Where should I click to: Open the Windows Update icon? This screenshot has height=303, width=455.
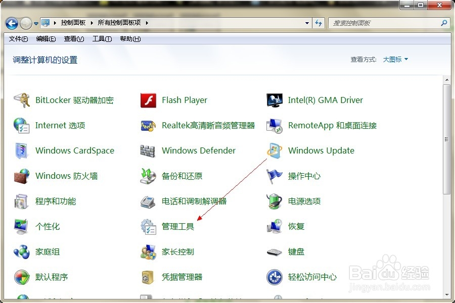pyautogui.click(x=275, y=151)
